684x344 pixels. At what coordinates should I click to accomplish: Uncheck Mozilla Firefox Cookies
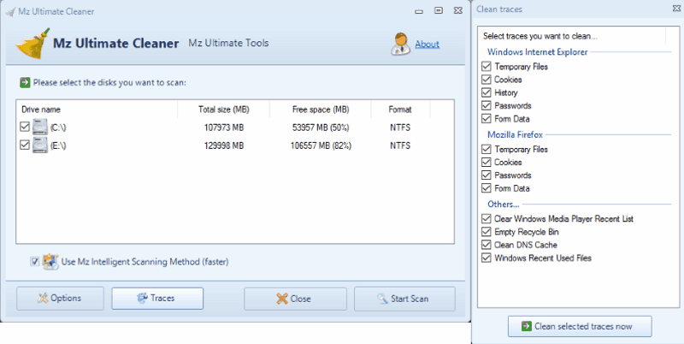click(x=486, y=162)
